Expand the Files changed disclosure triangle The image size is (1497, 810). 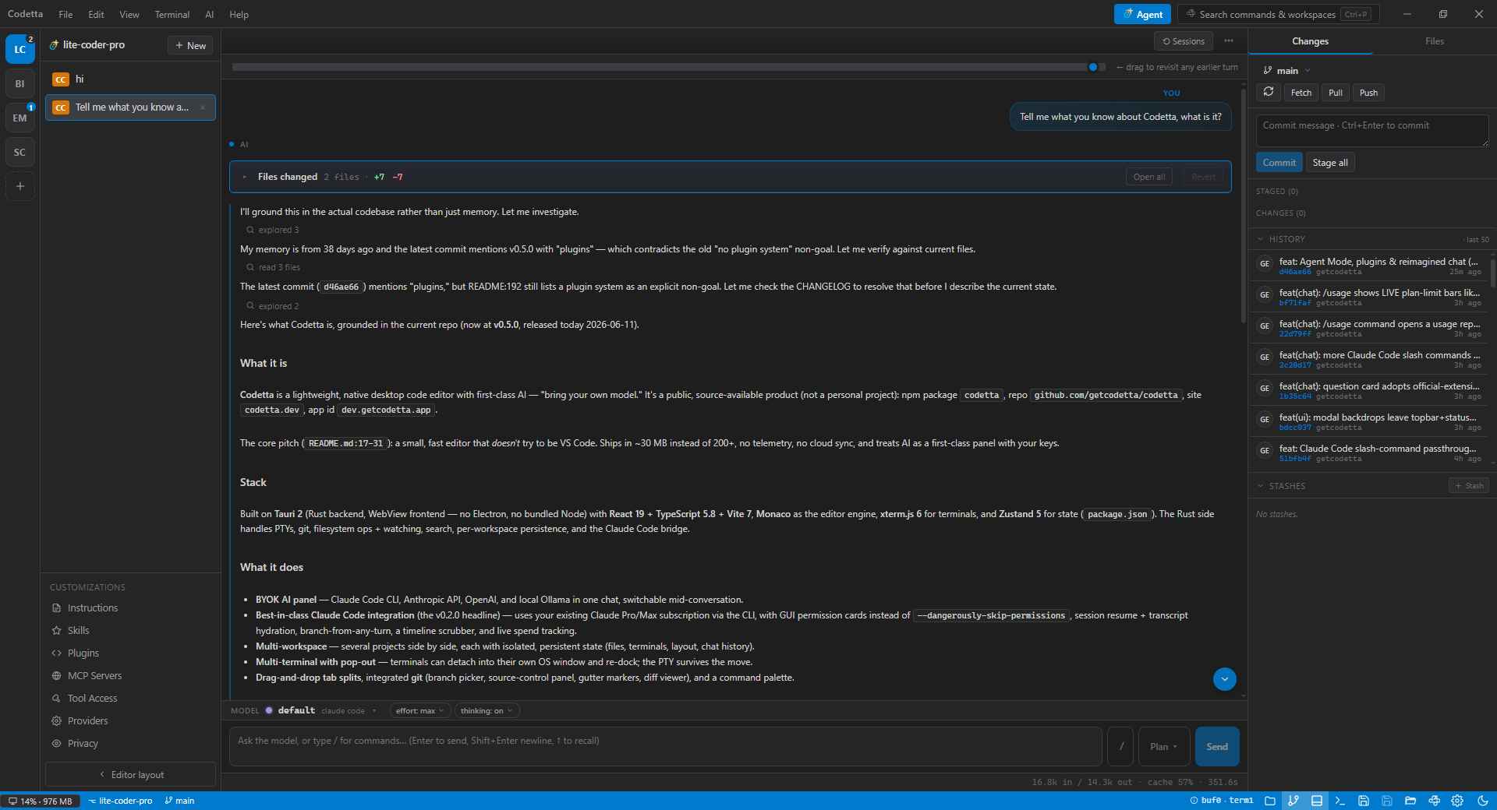244,177
